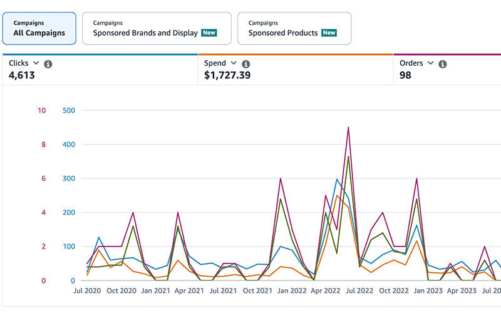Viewport: 501px width, 313px height.
Task: Click the info icon next to Clicks
Action: tap(48, 64)
